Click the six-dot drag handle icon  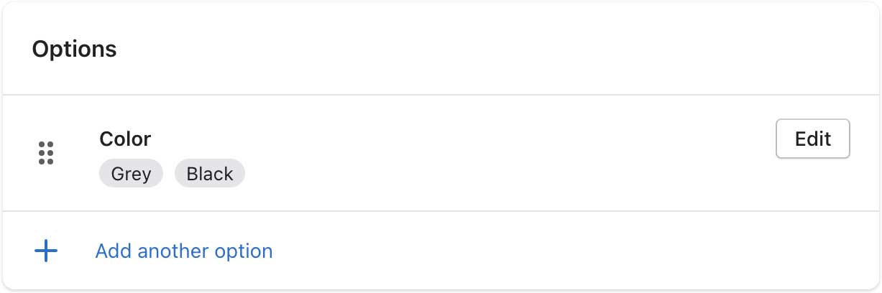point(46,153)
